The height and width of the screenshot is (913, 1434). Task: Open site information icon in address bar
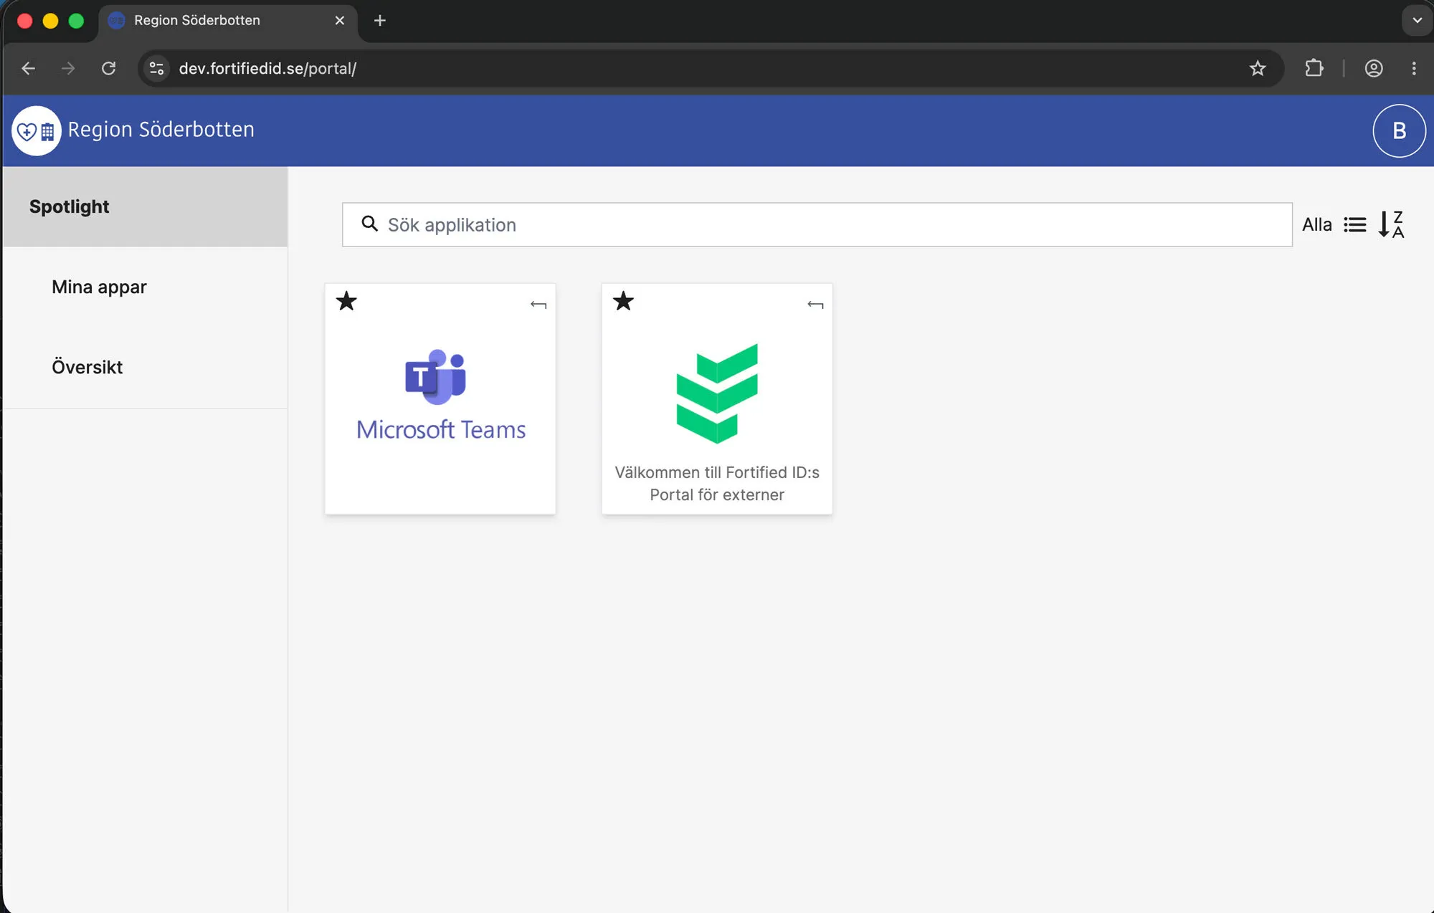(x=156, y=68)
